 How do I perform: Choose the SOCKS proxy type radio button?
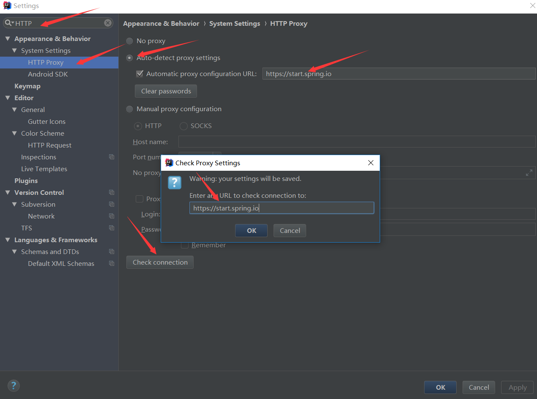(184, 126)
